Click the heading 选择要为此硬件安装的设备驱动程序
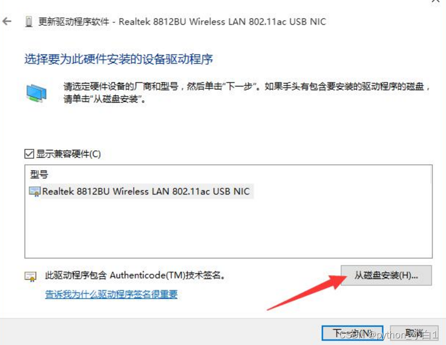This screenshot has height=345, width=446. (119, 59)
